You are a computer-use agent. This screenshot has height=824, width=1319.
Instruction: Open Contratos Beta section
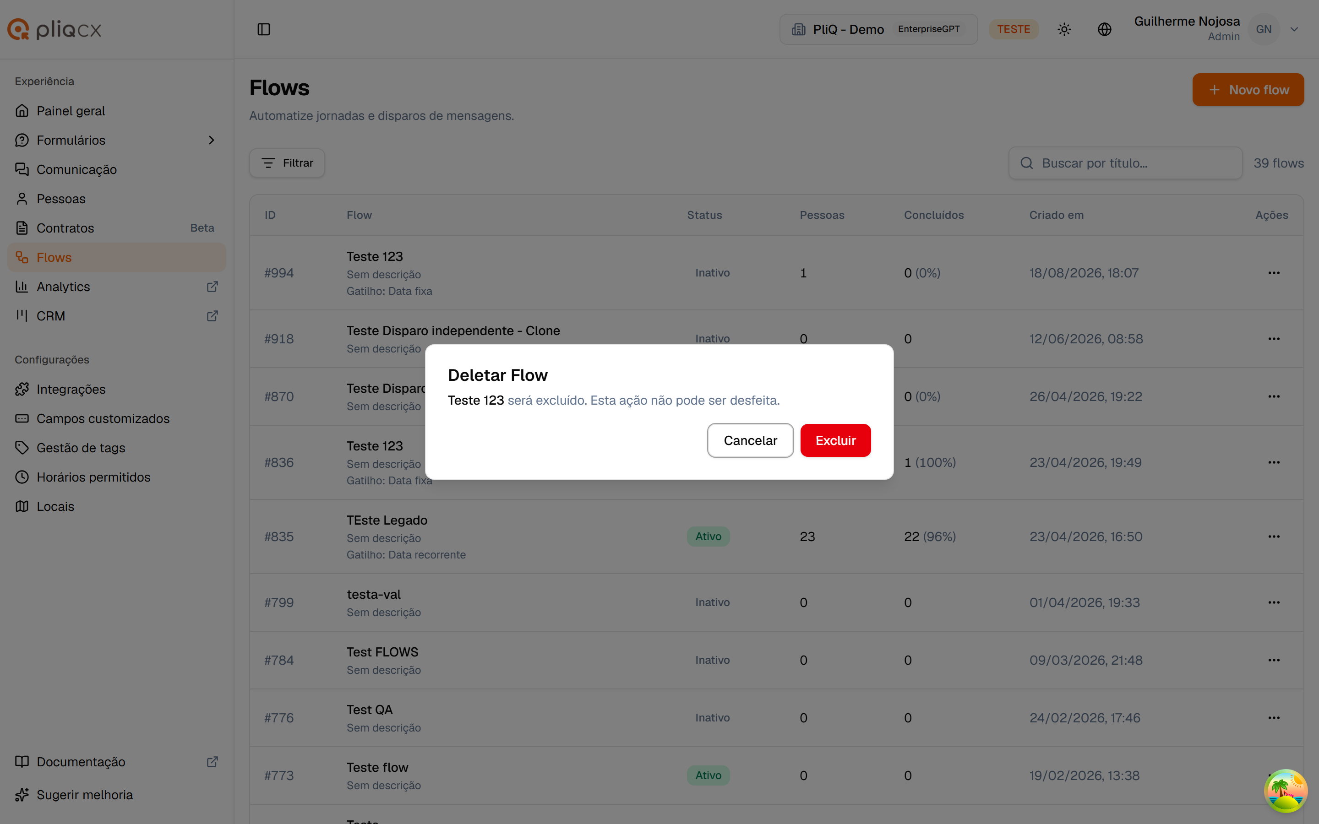[116, 228]
